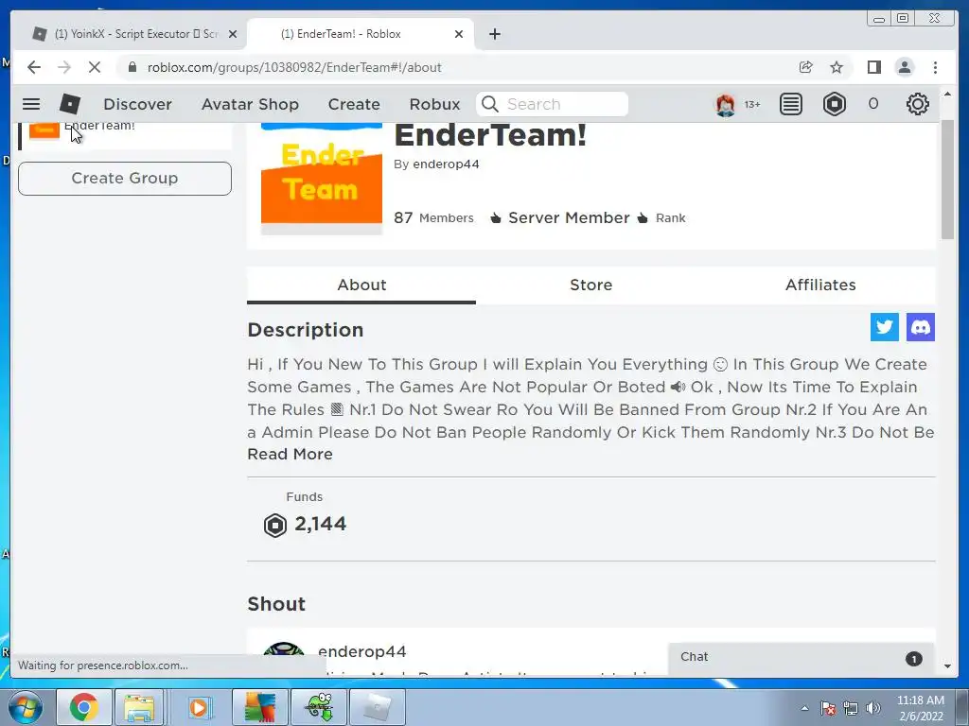The height and width of the screenshot is (726, 969).
Task: Open the user avatar profile icon
Action: (726, 104)
